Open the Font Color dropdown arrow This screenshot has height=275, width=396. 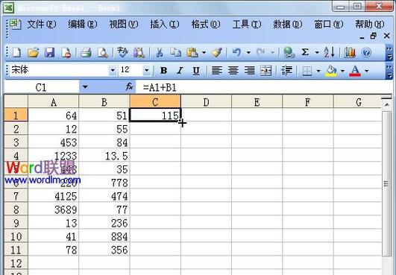(x=366, y=71)
